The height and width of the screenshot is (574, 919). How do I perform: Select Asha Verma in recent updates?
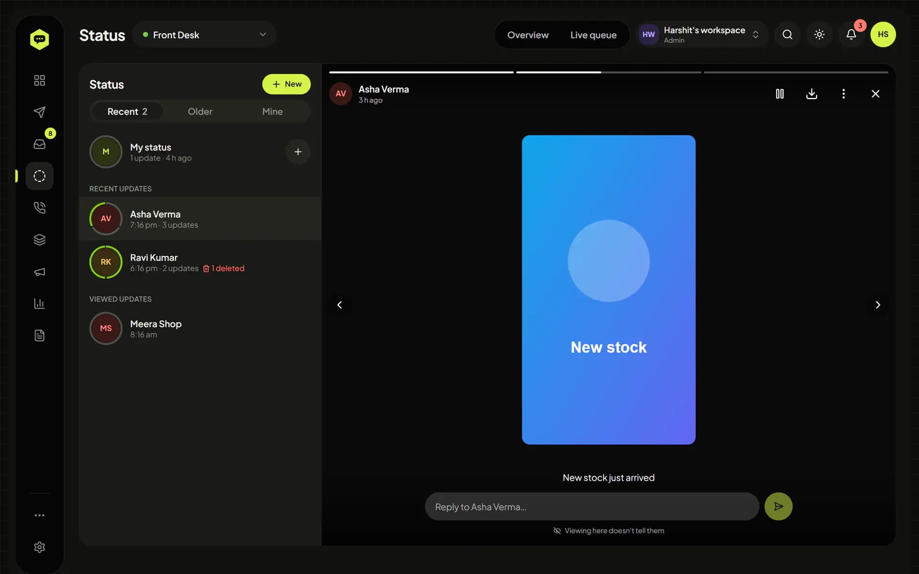pos(200,219)
